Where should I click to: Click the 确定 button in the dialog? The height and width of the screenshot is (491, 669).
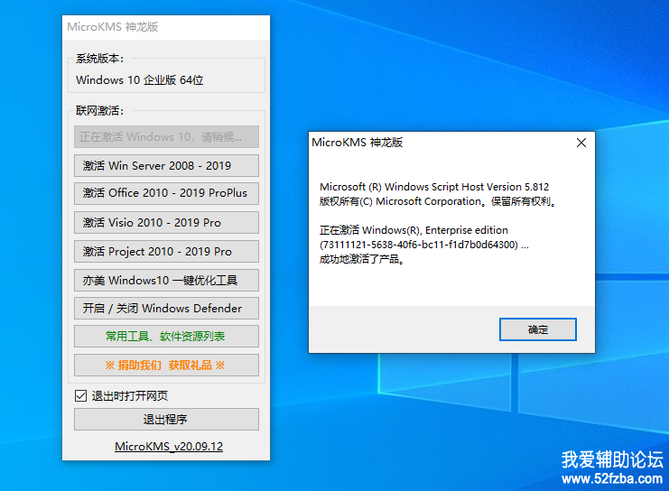point(537,329)
